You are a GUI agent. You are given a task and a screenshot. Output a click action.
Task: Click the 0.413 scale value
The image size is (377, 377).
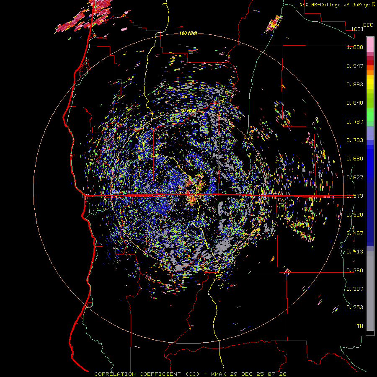(x=355, y=252)
